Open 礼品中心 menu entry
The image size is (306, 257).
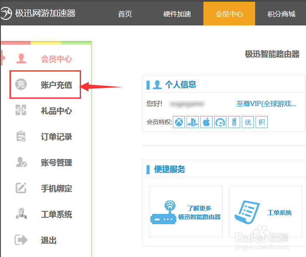[56, 111]
